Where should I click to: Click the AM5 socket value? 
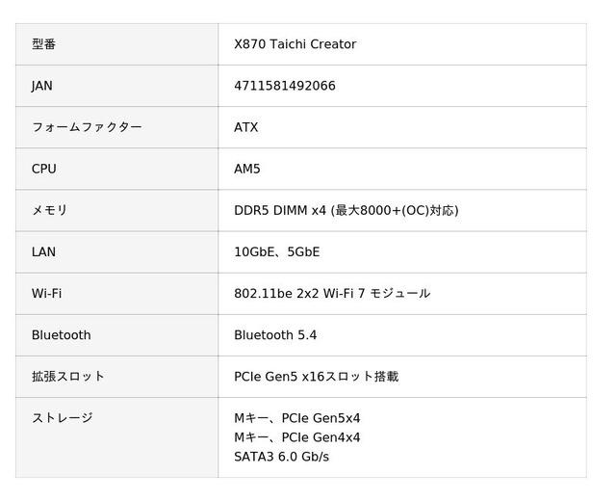(247, 169)
